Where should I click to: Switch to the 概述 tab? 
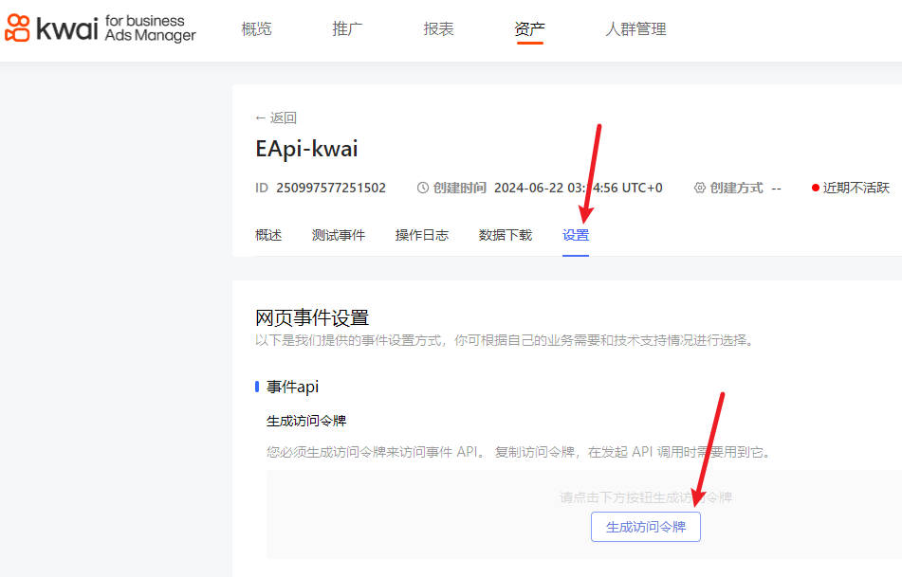click(x=268, y=234)
